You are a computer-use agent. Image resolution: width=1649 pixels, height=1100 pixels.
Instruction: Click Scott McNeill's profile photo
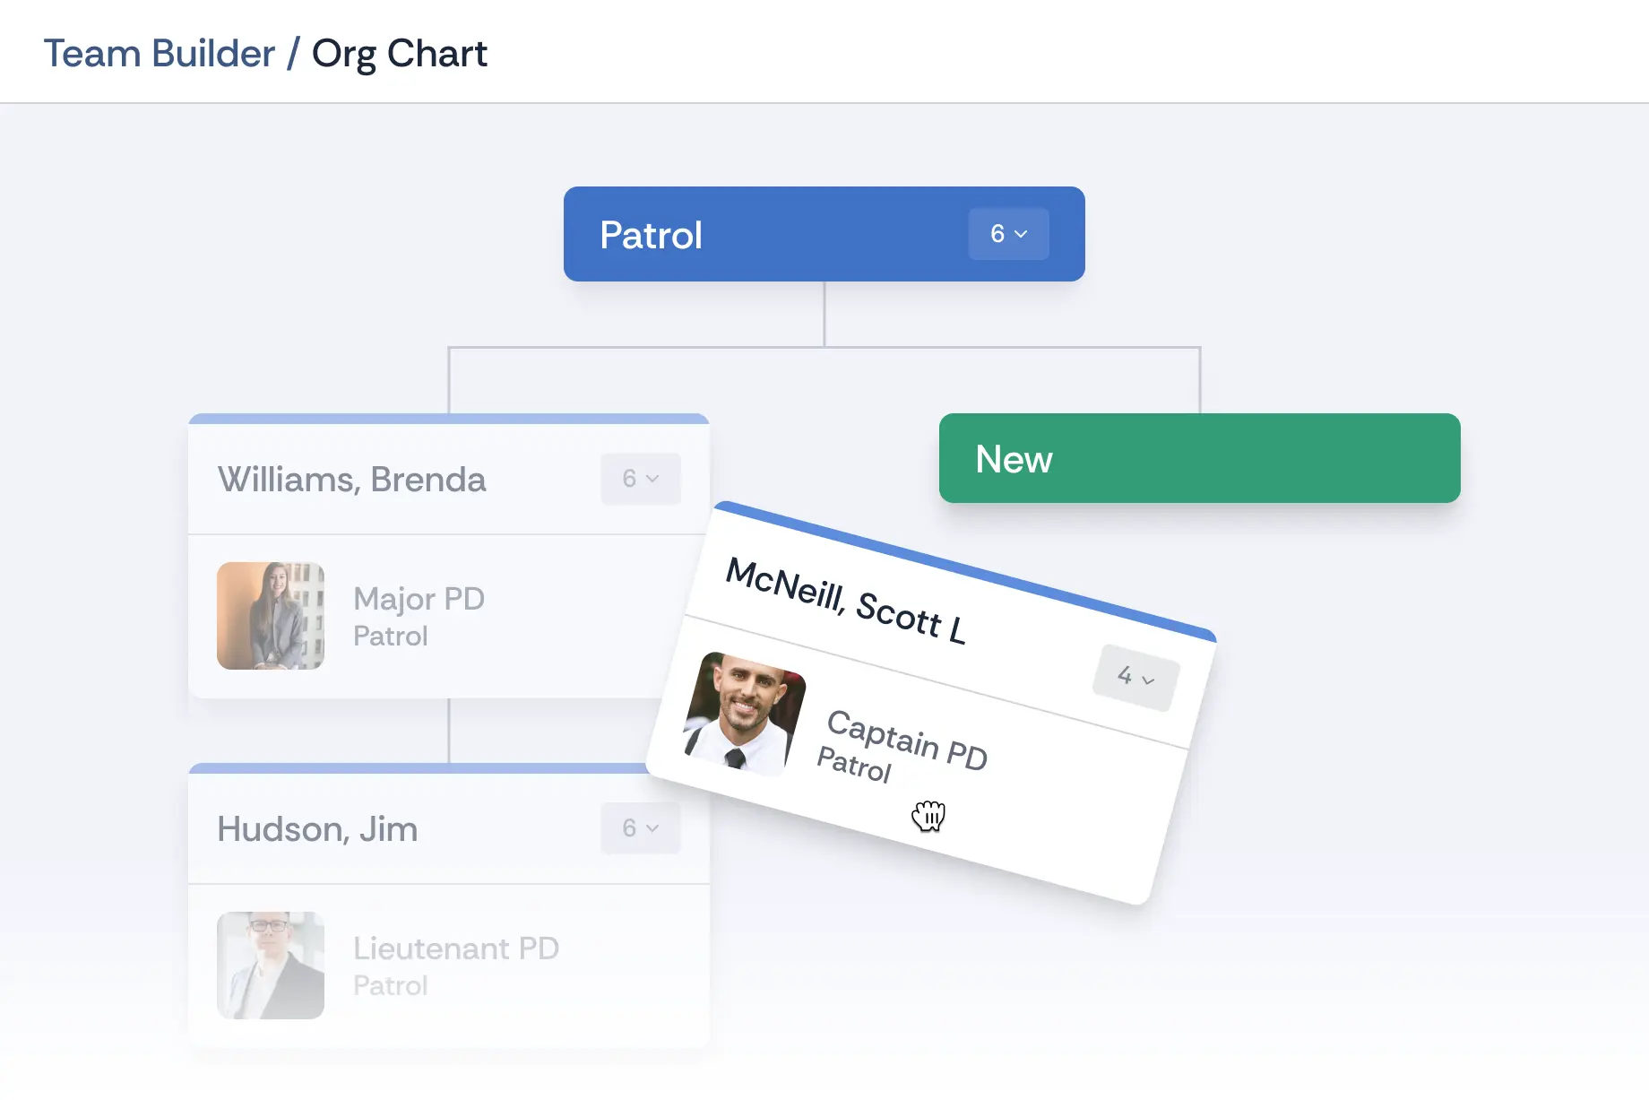[x=744, y=714]
